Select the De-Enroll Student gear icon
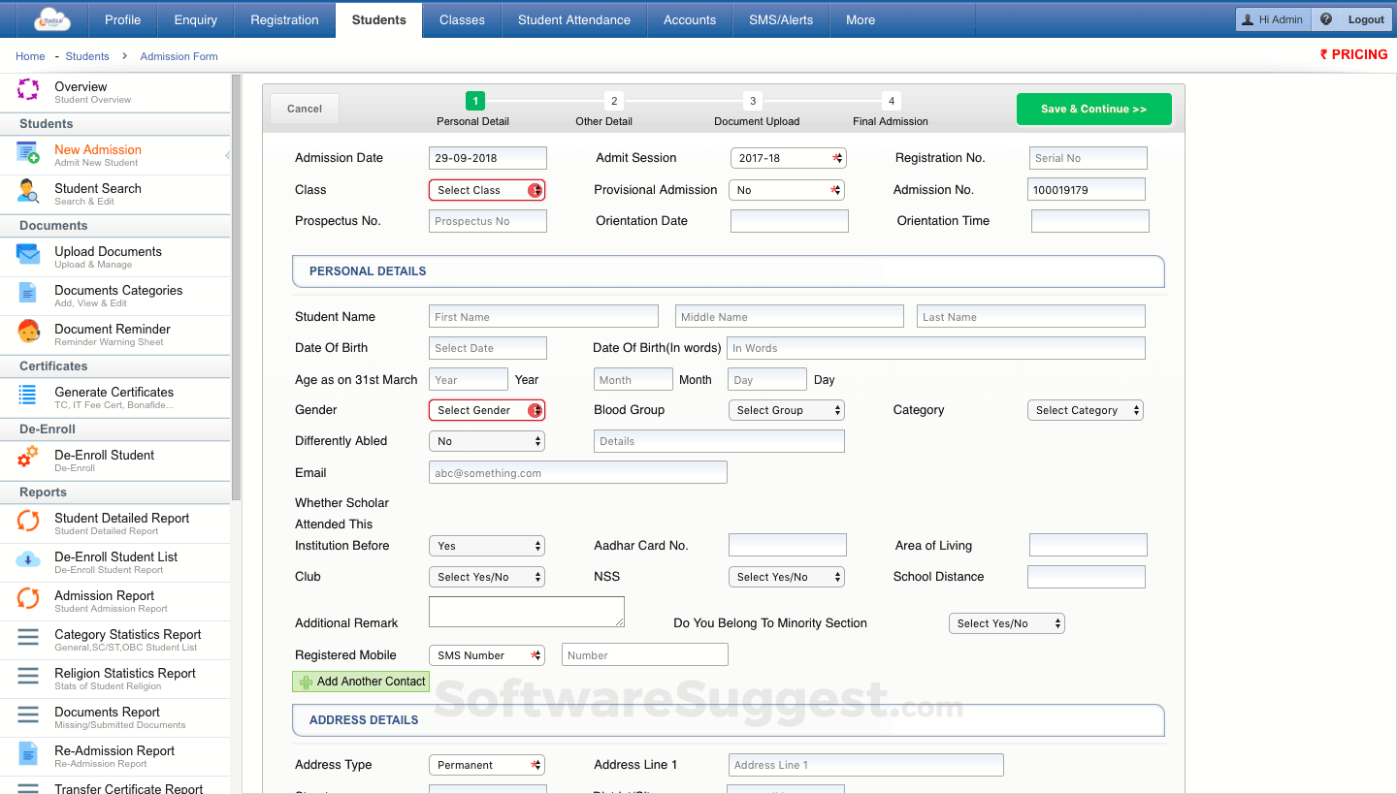 (x=26, y=460)
